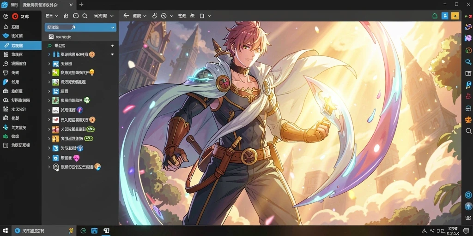Click the back arrow above the artwork
Viewport: 473px width, 236px height.
126,16
